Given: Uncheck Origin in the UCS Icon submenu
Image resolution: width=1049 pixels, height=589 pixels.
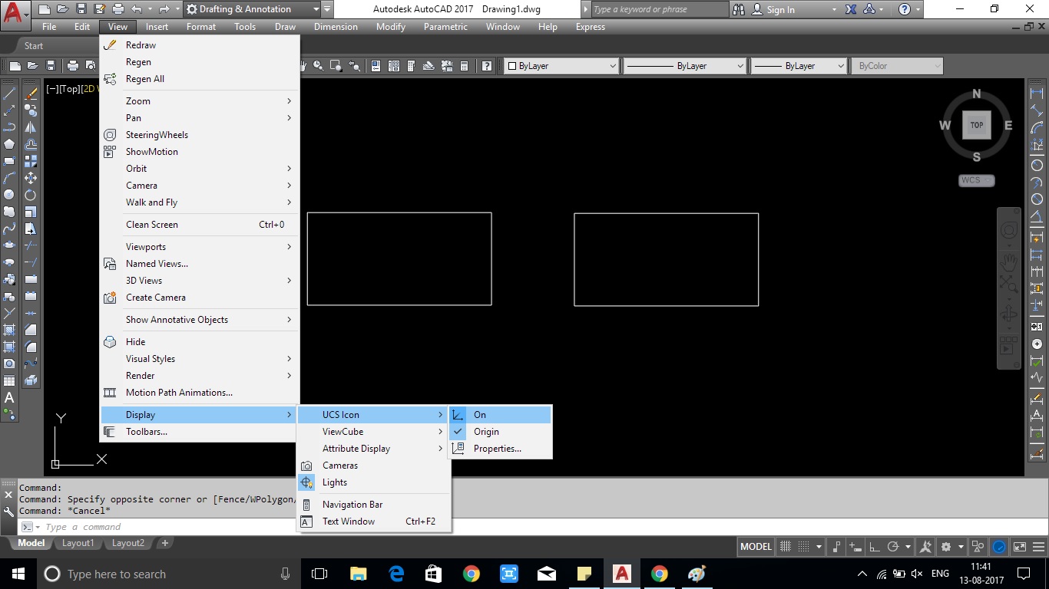Looking at the screenshot, I should 486,431.
